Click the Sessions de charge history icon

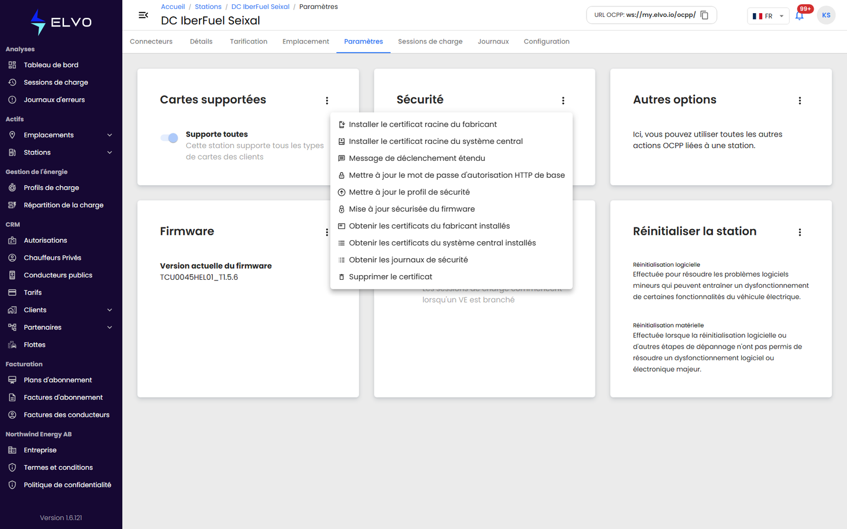click(12, 83)
